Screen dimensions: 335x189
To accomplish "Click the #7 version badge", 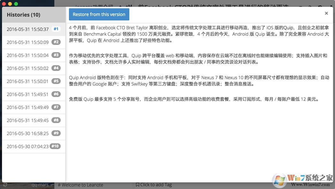I will (x=56, y=107).
